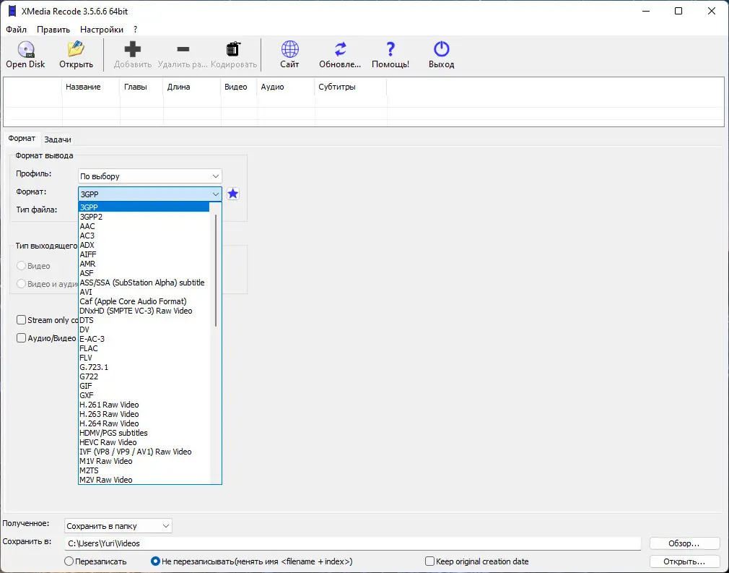
Task: Open the ? help menu
Action: coord(135,30)
